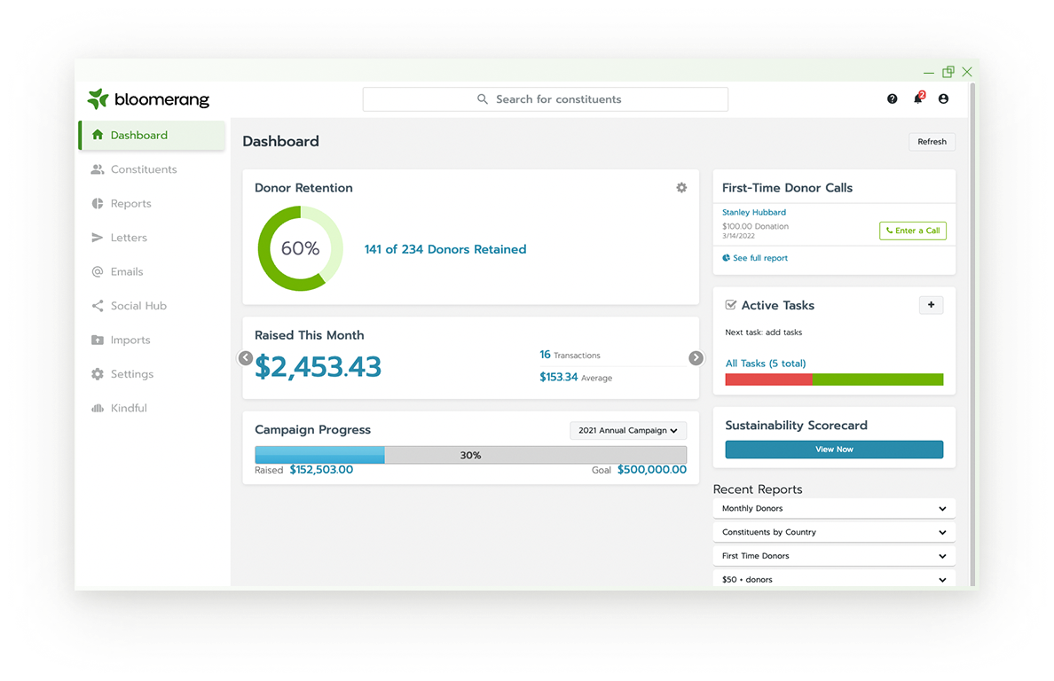Viewport: 1054px width, 681px height.
Task: Open the user account icon
Action: click(944, 98)
